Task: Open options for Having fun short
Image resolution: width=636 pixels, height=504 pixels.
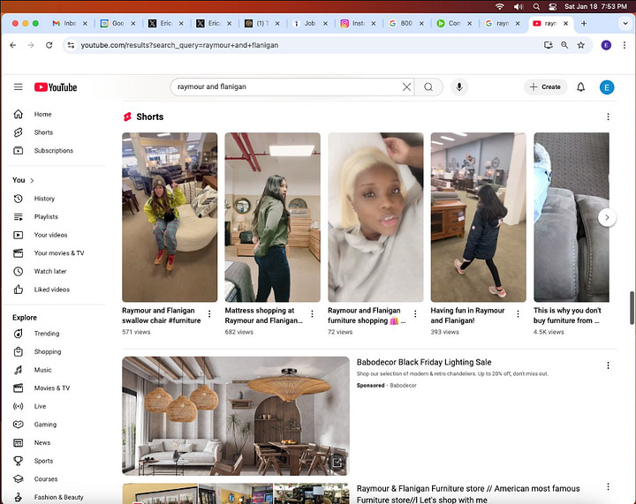Action: pyautogui.click(x=518, y=313)
